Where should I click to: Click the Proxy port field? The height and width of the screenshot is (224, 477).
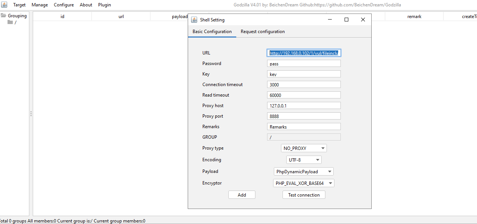[304, 116]
